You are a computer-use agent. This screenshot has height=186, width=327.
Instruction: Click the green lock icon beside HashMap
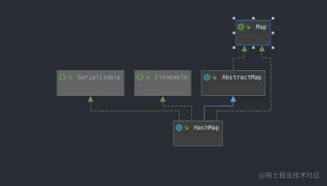coord(186,128)
